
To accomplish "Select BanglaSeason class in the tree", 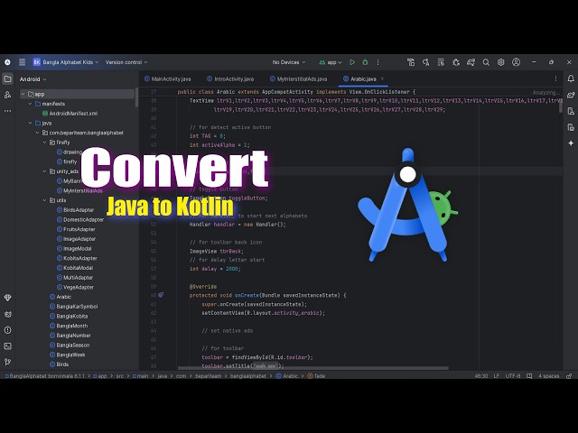I will tap(70, 345).
